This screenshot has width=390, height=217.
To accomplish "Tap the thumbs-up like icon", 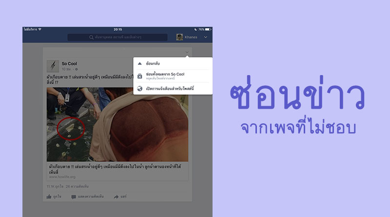I will pos(49,197).
